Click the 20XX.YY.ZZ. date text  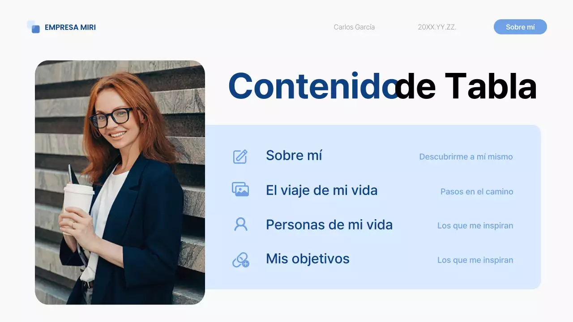tap(437, 27)
